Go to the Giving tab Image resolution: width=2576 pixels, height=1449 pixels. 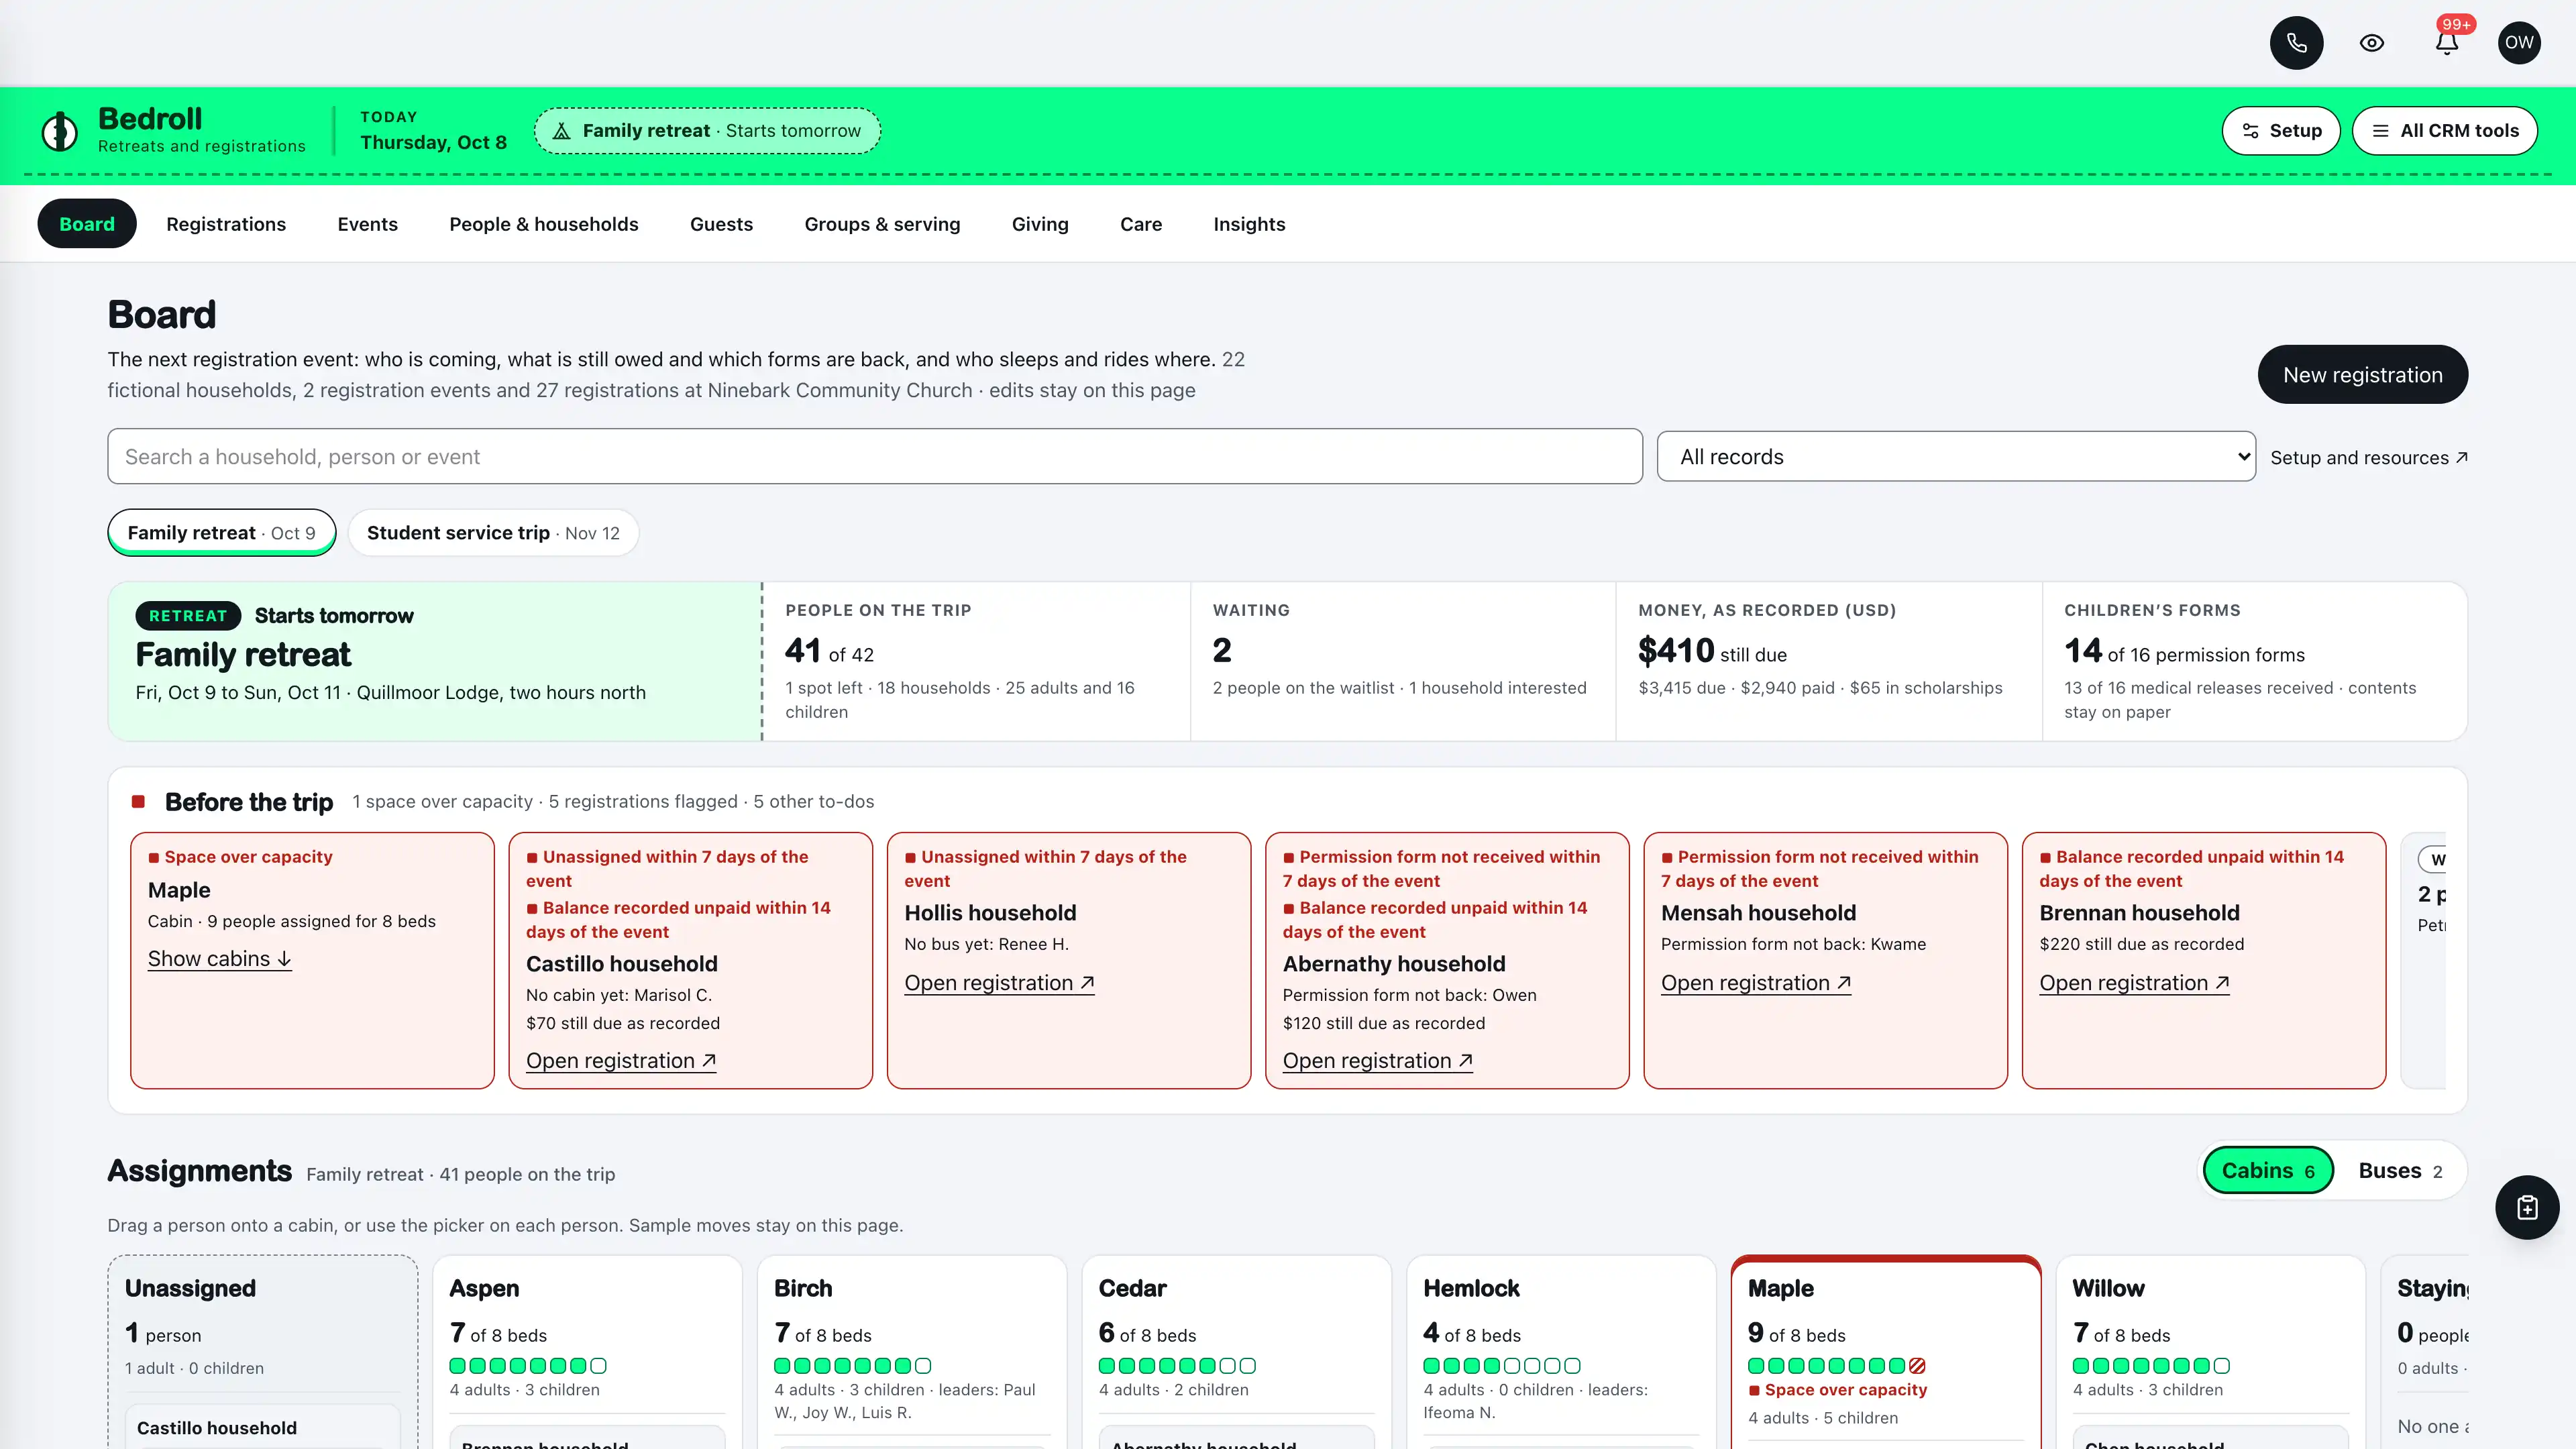[x=1040, y=224]
